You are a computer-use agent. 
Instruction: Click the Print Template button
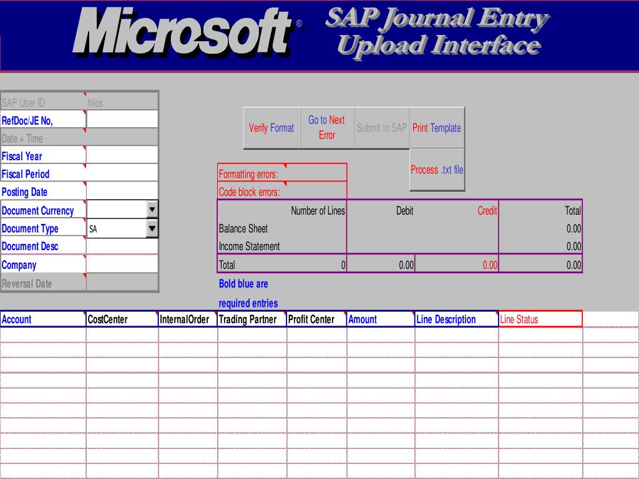[x=437, y=128]
